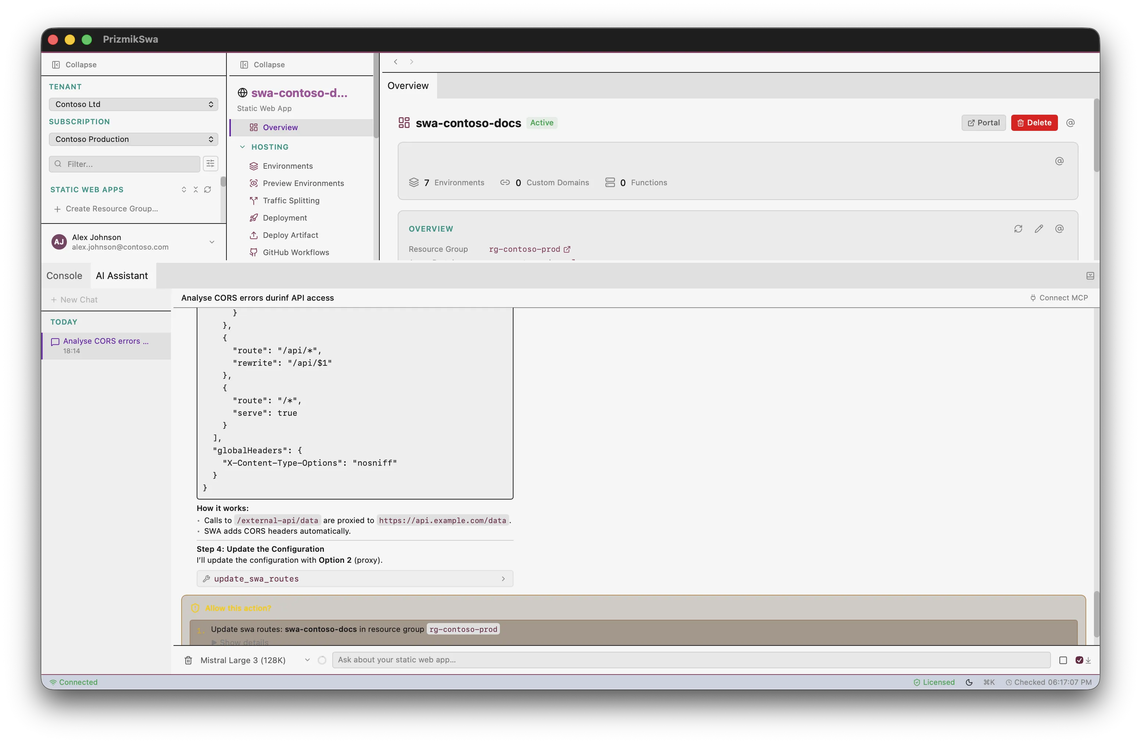Toggle dark mode in the status bar
This screenshot has width=1141, height=744.
coord(969,682)
